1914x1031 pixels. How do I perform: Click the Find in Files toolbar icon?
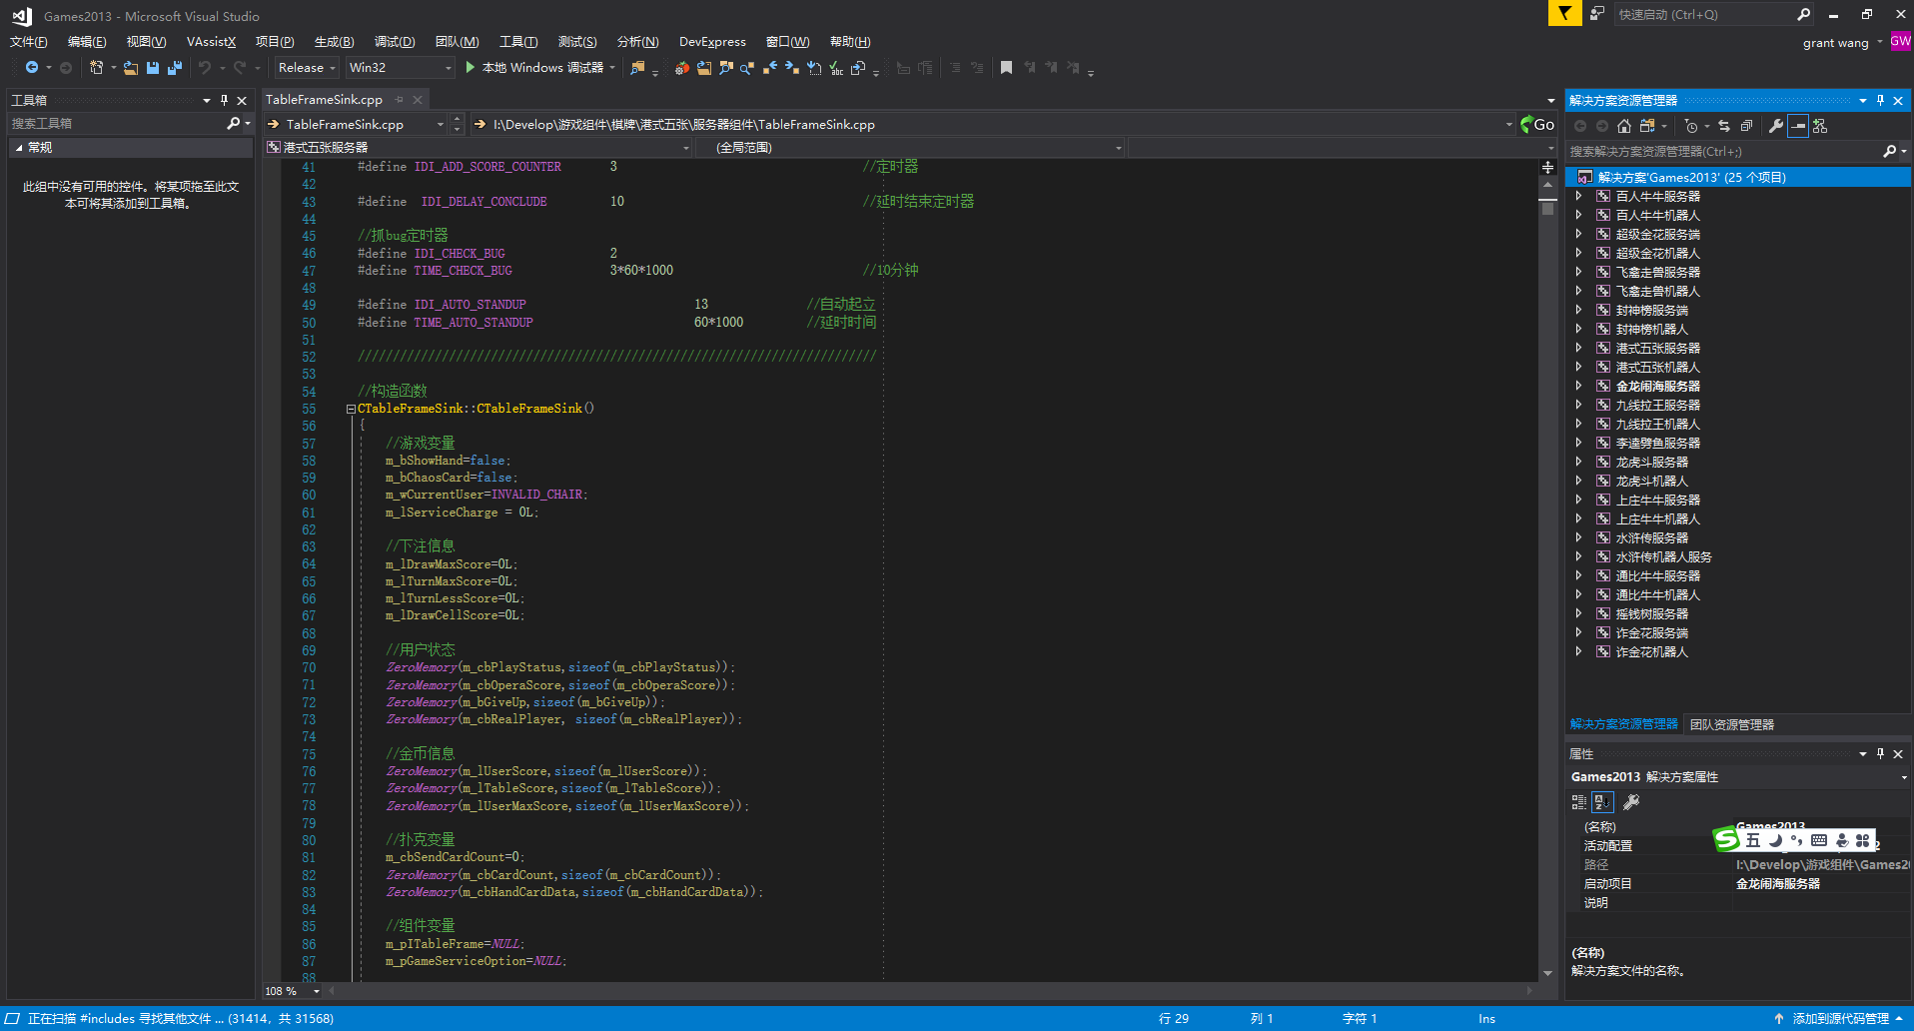click(637, 67)
